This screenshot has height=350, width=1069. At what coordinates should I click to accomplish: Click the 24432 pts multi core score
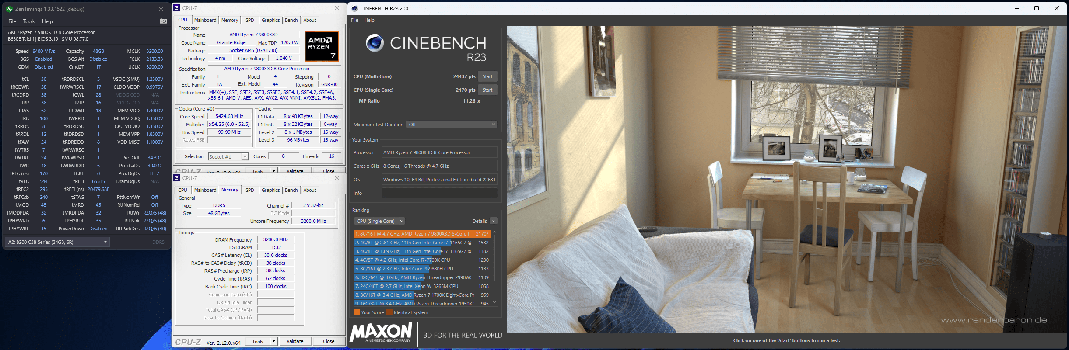point(464,76)
